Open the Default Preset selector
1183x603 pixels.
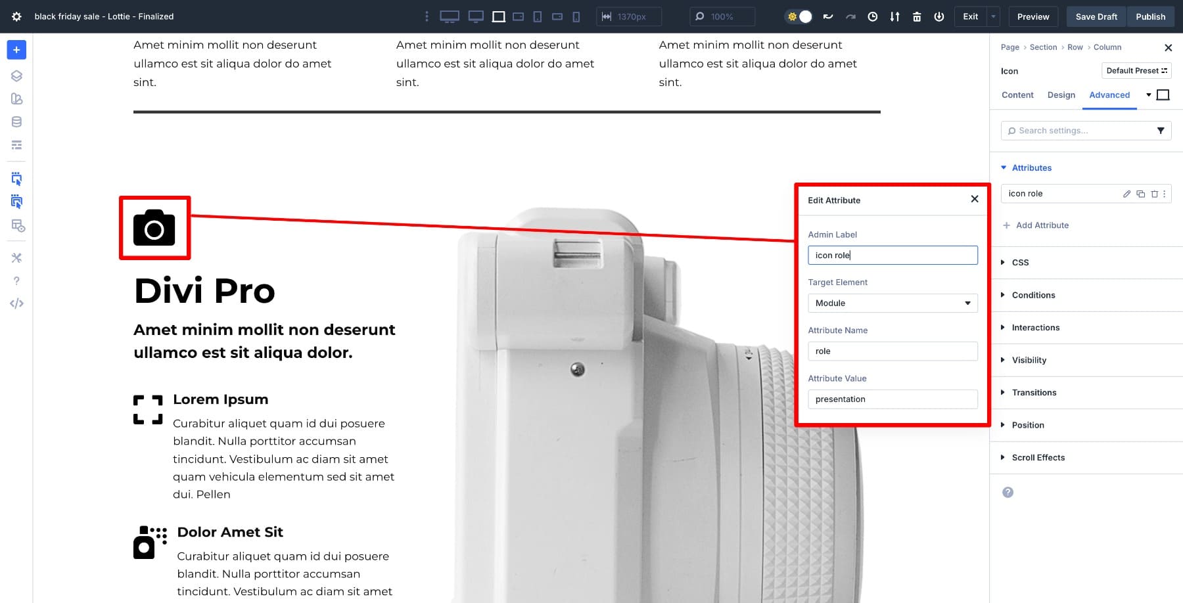1136,70
